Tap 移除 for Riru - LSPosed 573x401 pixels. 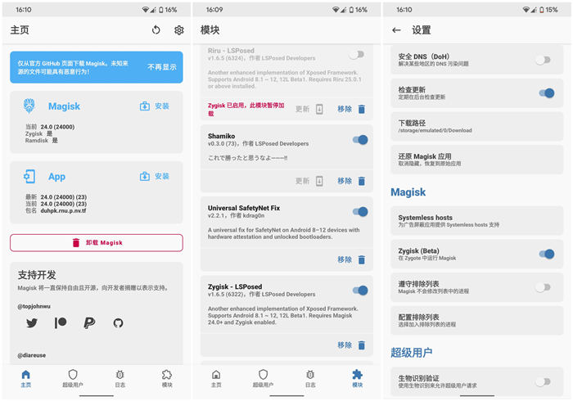[345, 109]
